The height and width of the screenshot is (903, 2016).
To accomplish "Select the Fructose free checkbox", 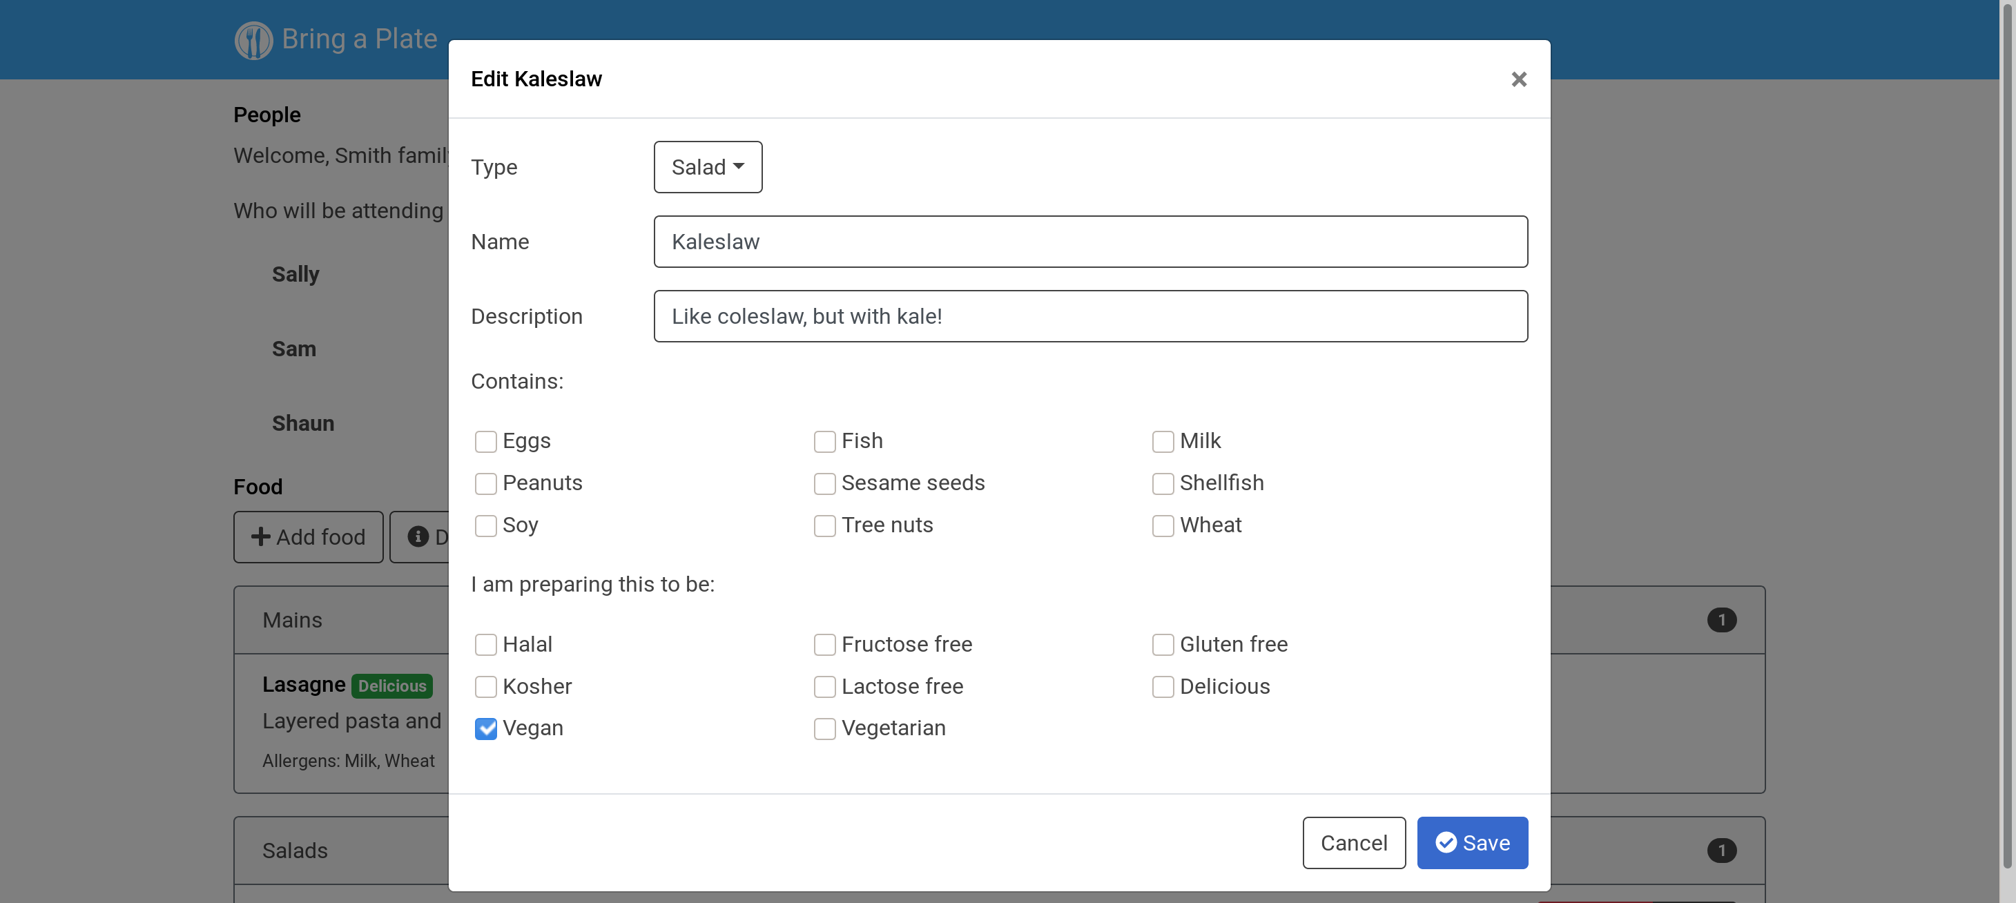I will pyautogui.click(x=824, y=645).
